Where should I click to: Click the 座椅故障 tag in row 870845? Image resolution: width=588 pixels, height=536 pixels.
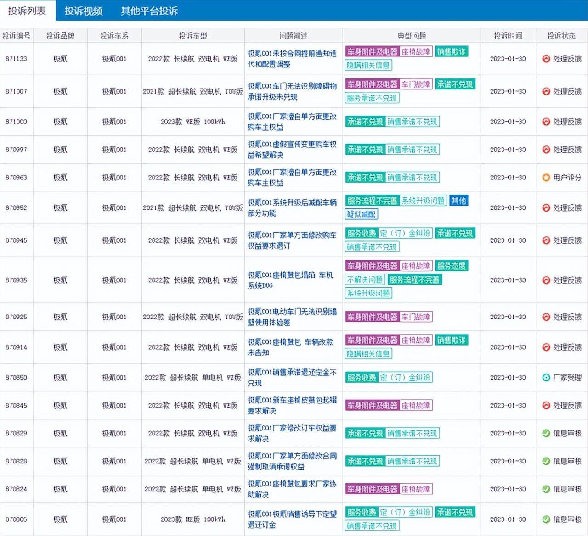pyautogui.click(x=415, y=406)
